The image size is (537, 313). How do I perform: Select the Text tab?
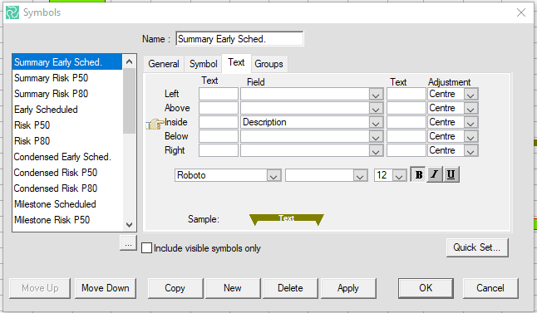[x=236, y=62]
